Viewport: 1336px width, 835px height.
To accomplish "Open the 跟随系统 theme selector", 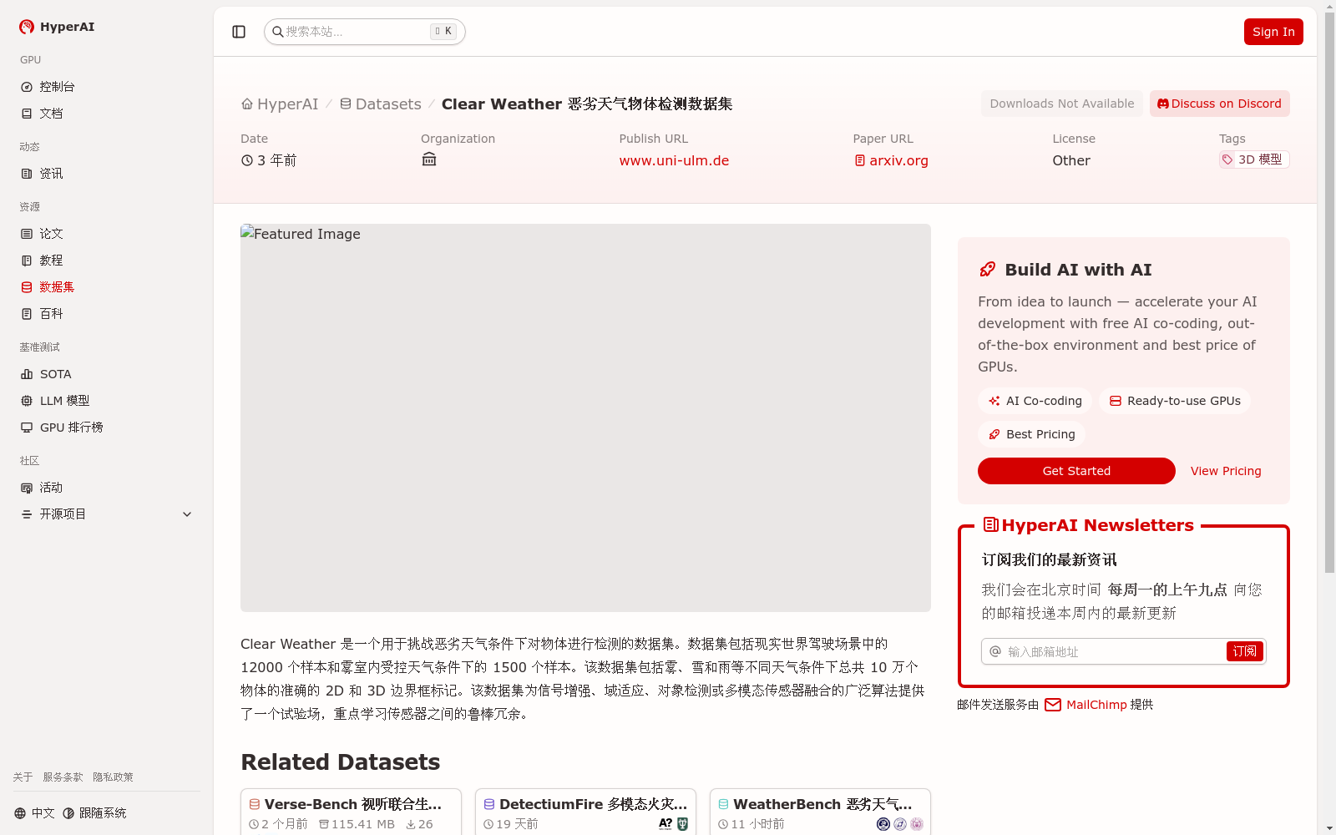I will point(94,813).
